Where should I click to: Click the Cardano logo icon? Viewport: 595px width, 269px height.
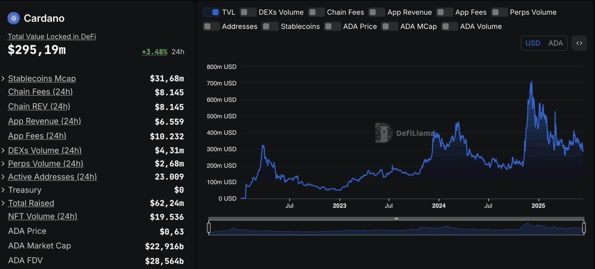(x=14, y=18)
